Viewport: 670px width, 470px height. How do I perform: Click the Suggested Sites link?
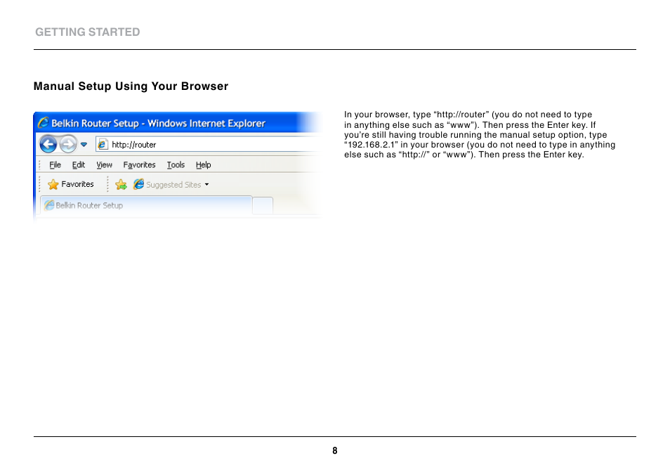173,185
